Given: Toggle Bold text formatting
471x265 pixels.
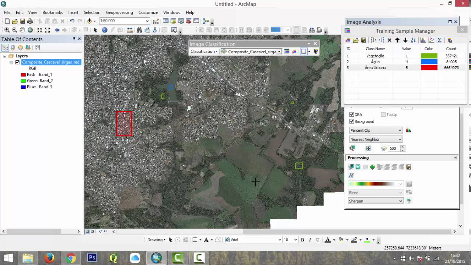Looking at the screenshot, I should (x=303, y=240).
